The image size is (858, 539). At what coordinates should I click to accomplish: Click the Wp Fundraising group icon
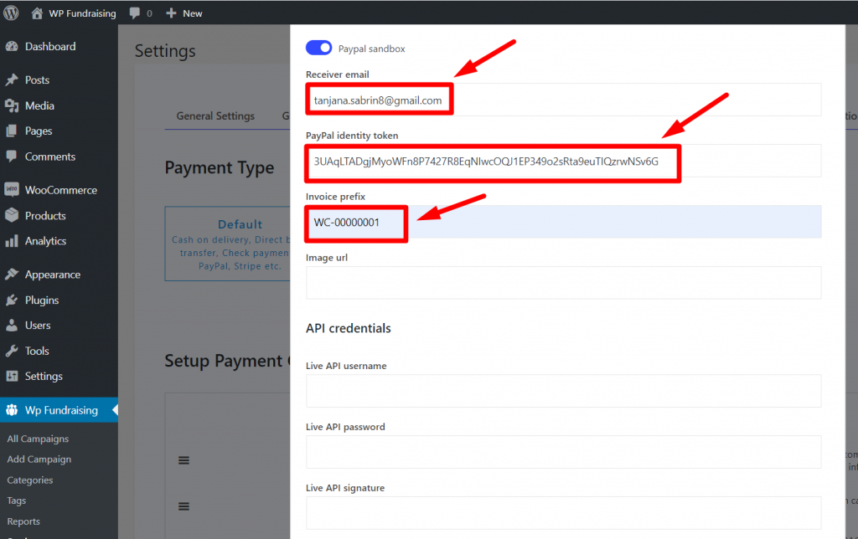pyautogui.click(x=12, y=410)
